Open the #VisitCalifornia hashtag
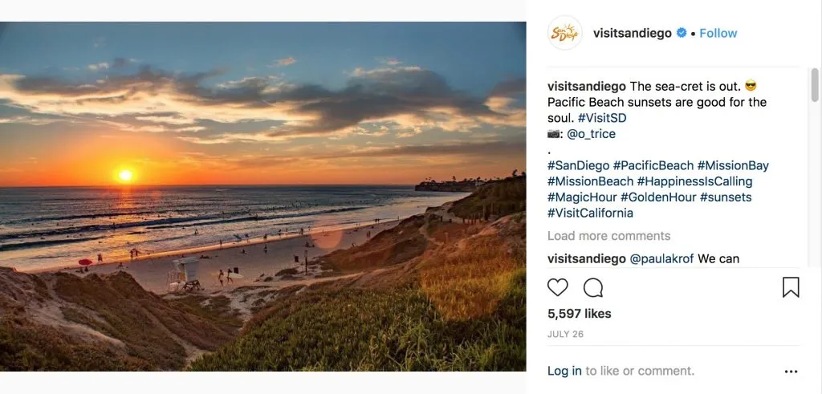This screenshot has height=394, width=822. (x=590, y=213)
